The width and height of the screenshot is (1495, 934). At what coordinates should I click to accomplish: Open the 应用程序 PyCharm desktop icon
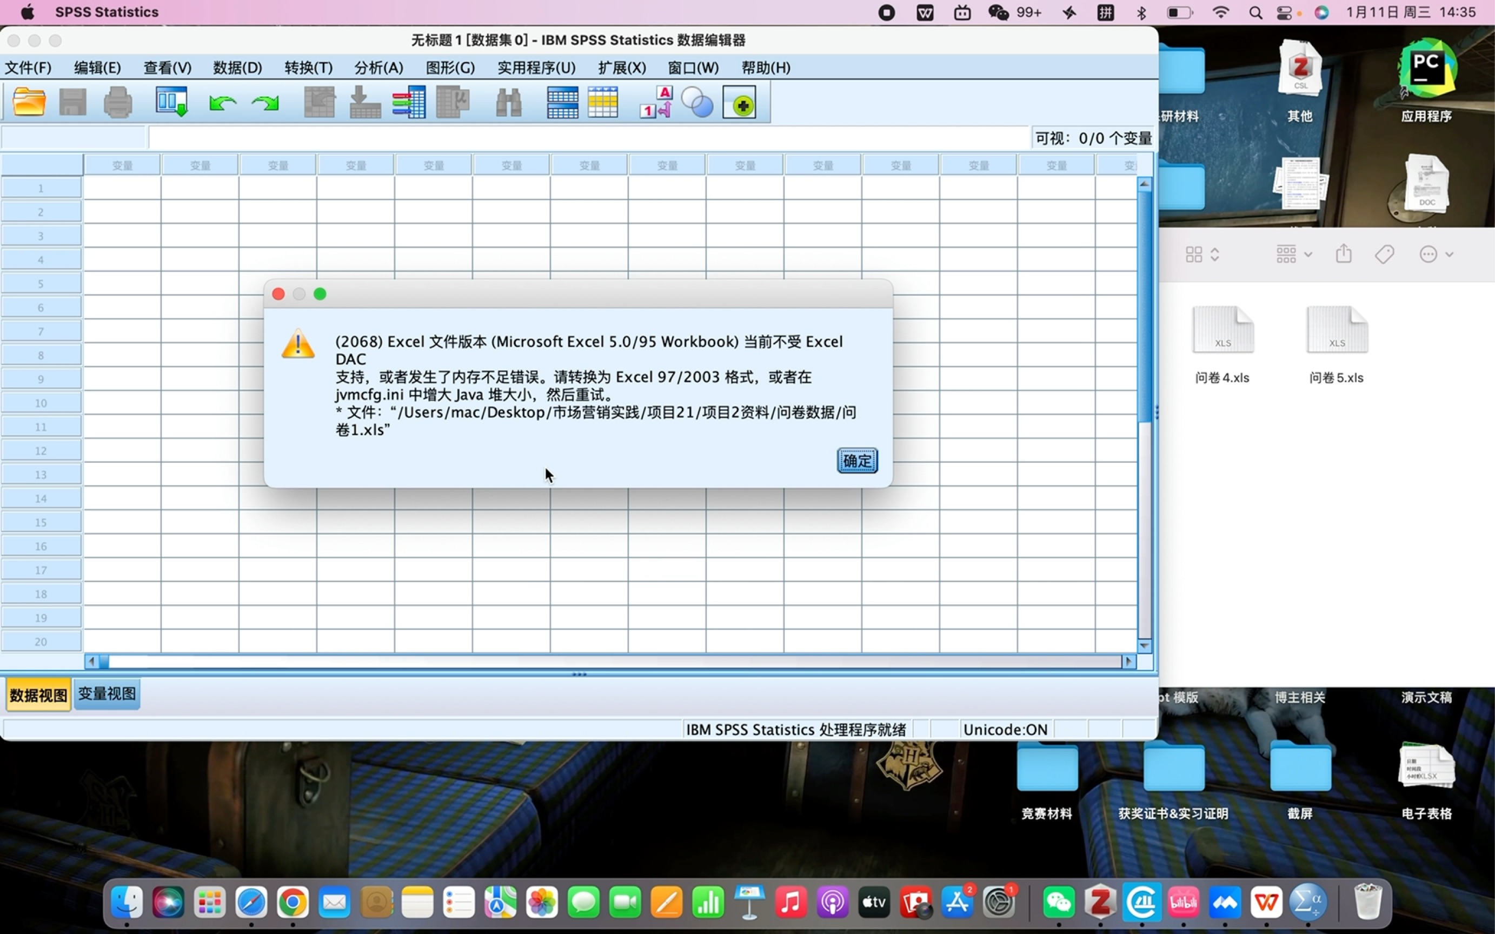(x=1426, y=81)
